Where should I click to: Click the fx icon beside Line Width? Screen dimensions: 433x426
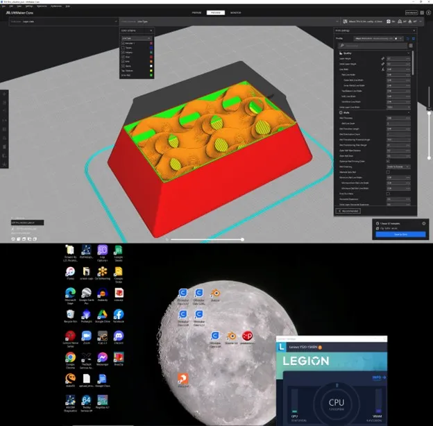[x=383, y=69]
